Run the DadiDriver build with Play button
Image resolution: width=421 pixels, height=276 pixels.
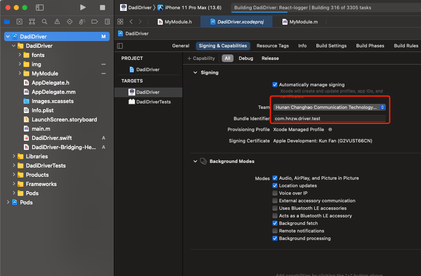click(83, 8)
